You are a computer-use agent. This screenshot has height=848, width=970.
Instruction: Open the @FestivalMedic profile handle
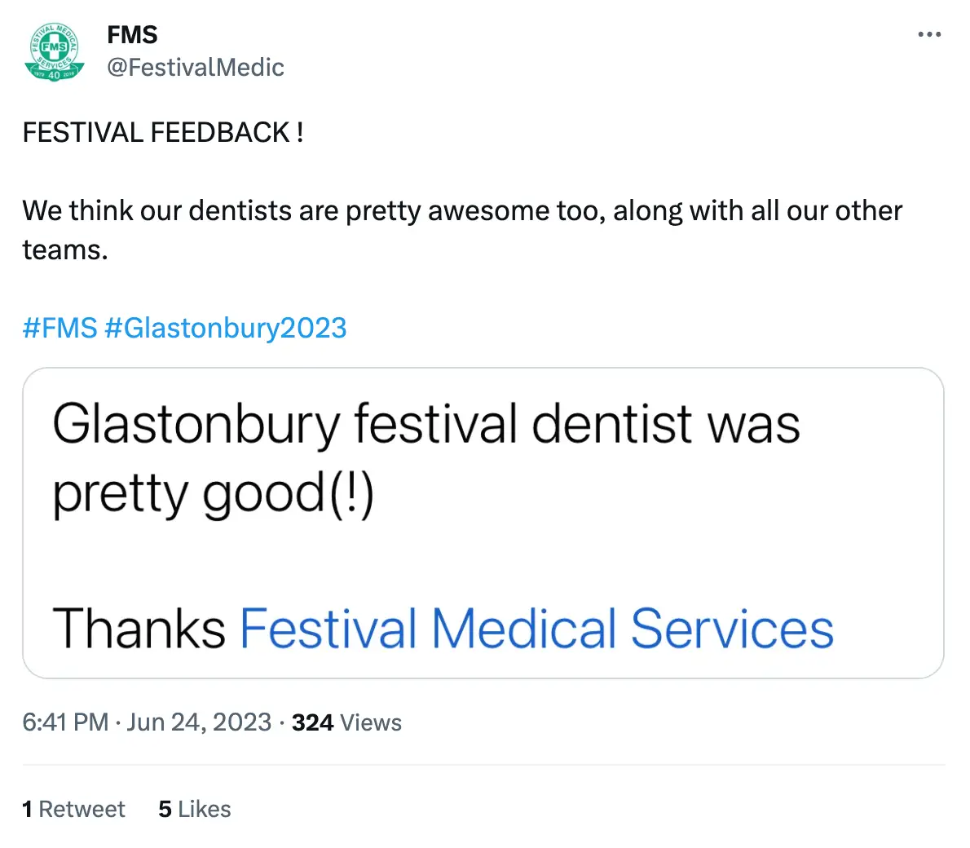pos(196,67)
